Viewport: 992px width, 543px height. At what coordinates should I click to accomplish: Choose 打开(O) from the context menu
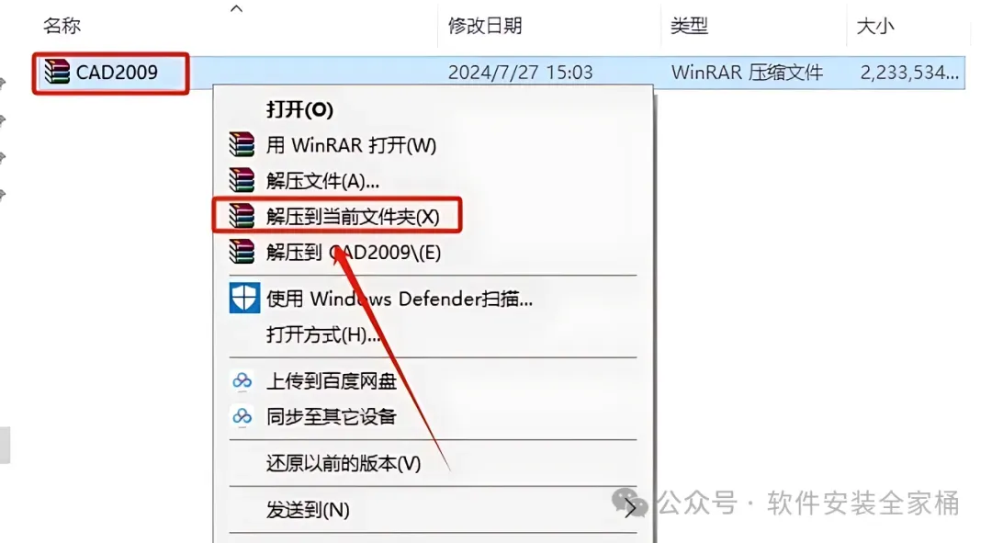(x=299, y=109)
